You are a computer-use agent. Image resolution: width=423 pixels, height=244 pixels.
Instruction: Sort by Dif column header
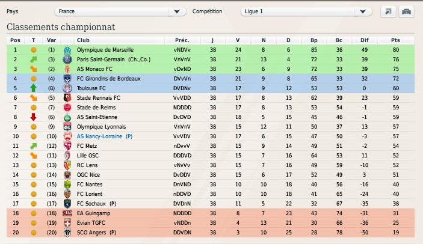click(365, 40)
